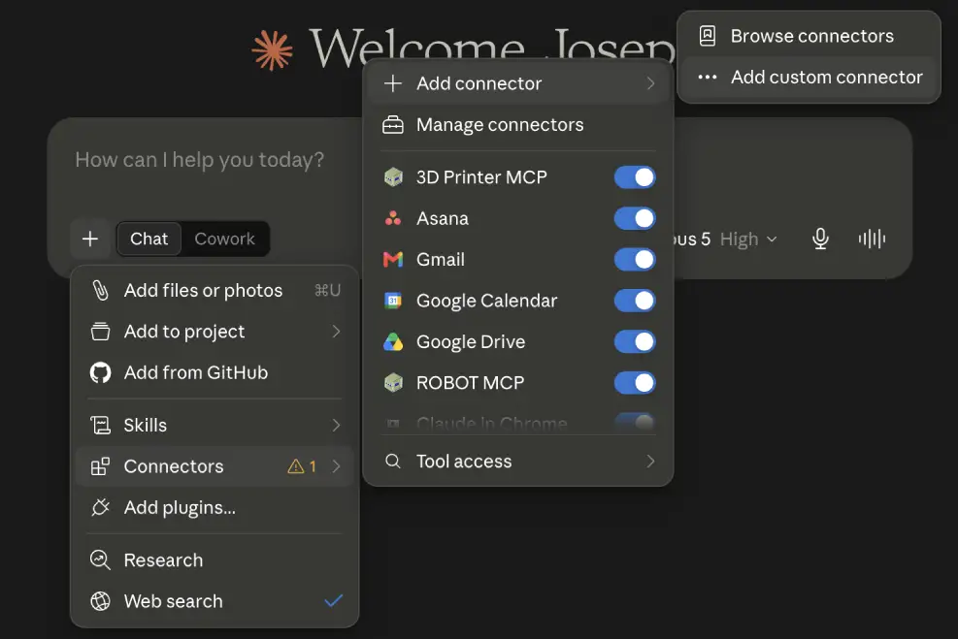Viewport: 958px width, 639px height.
Task: Switch off Google Calendar connector
Action: click(635, 301)
